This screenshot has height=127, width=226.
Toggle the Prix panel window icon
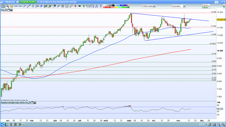[x=9, y=10]
